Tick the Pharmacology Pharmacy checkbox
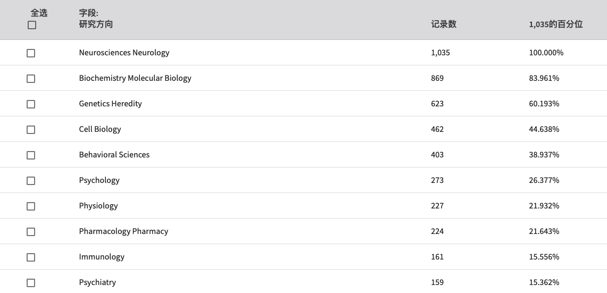This screenshot has width=607, height=293. [31, 232]
